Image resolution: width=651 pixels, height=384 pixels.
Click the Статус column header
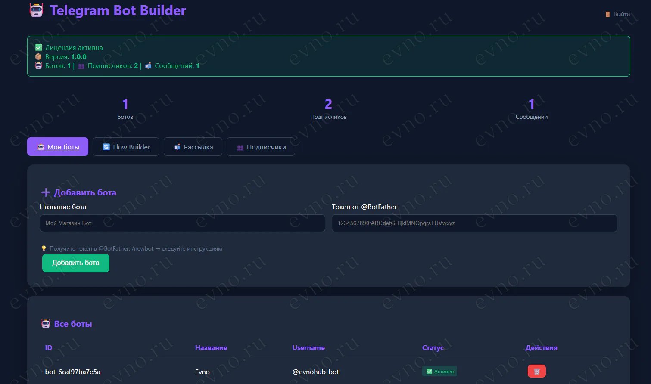(x=433, y=348)
